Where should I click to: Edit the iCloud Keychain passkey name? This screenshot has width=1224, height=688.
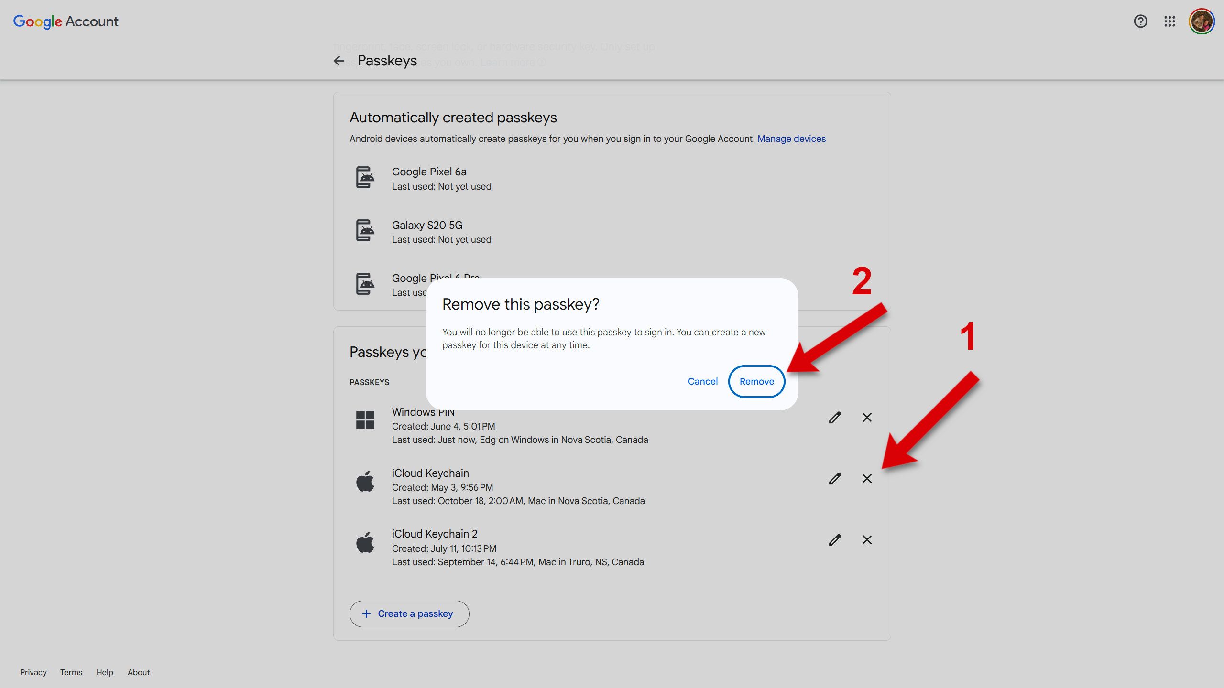click(834, 478)
